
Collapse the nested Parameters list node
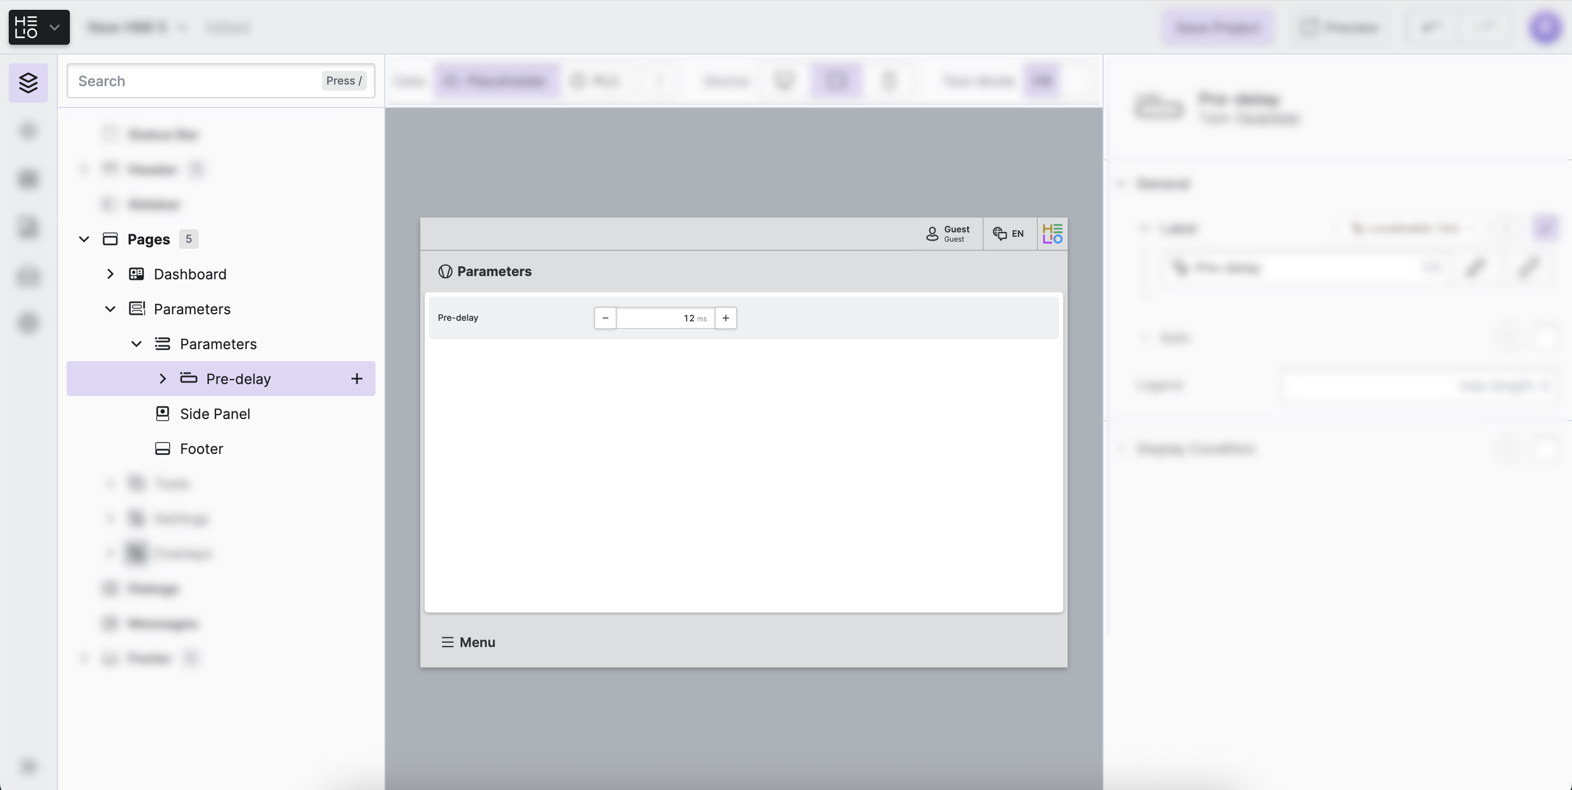pyautogui.click(x=136, y=344)
